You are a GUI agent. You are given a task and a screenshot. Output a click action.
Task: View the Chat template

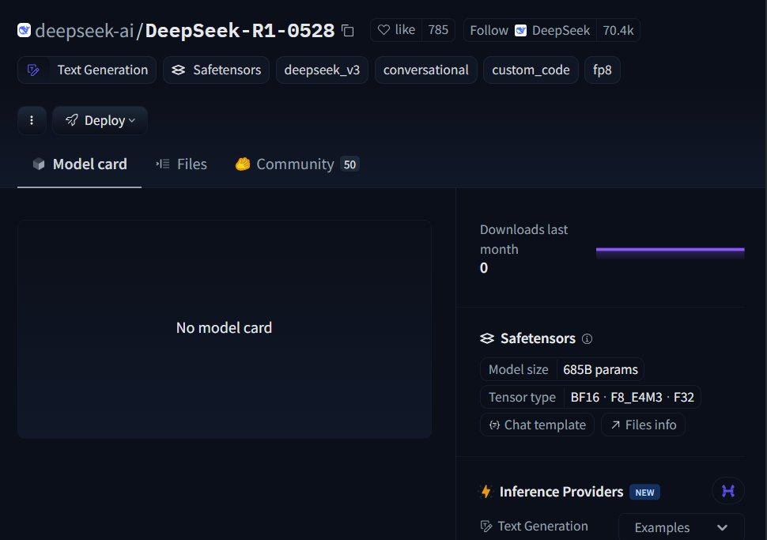537,425
